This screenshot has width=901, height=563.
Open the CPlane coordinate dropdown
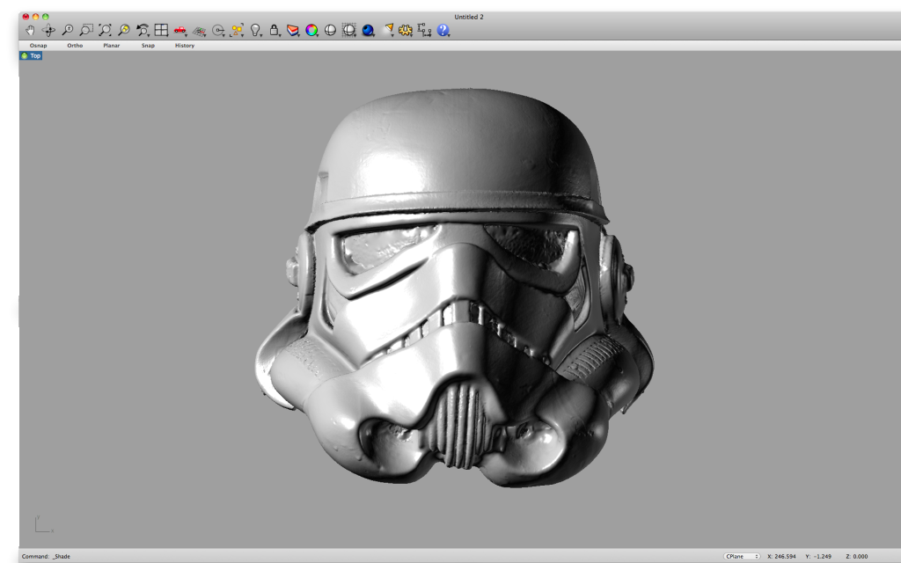click(742, 556)
